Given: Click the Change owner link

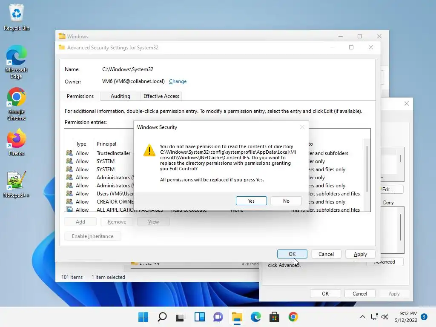Looking at the screenshot, I should 178,81.
